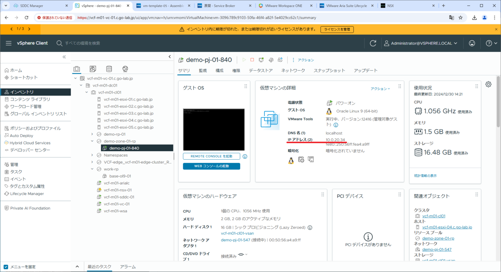The image size is (501, 272).
Task: Select the Hosts and Clusters inventory view icon
Action: pos(76,69)
